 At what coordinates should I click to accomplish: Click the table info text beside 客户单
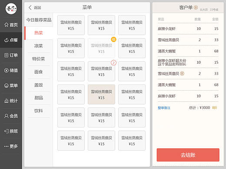pyautogui.click(x=209, y=10)
